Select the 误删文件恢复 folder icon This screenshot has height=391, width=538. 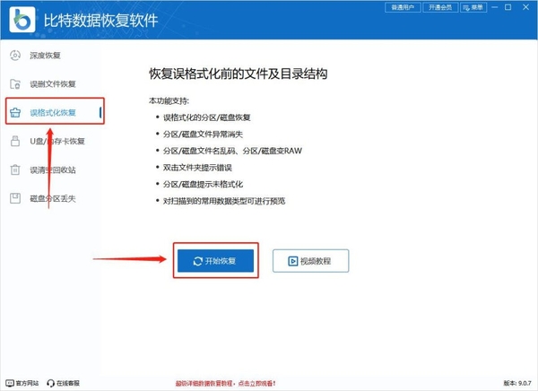15,83
